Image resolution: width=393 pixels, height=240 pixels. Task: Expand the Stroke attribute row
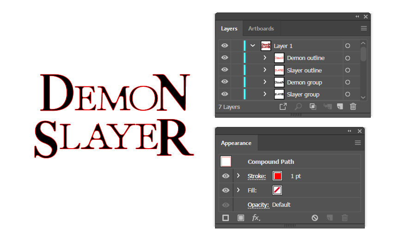(x=239, y=176)
